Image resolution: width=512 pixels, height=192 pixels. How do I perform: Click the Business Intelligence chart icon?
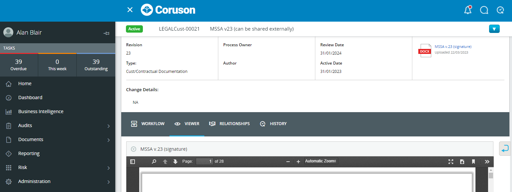[9, 111]
